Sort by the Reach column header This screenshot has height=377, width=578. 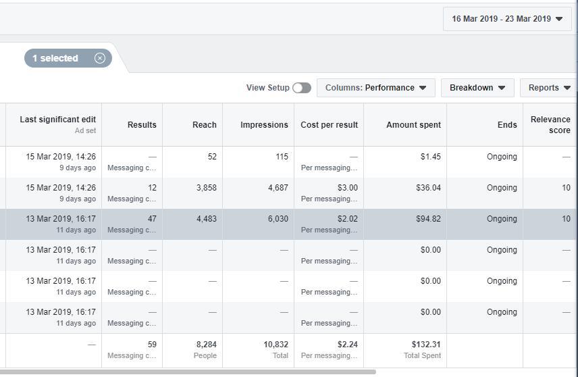point(204,125)
